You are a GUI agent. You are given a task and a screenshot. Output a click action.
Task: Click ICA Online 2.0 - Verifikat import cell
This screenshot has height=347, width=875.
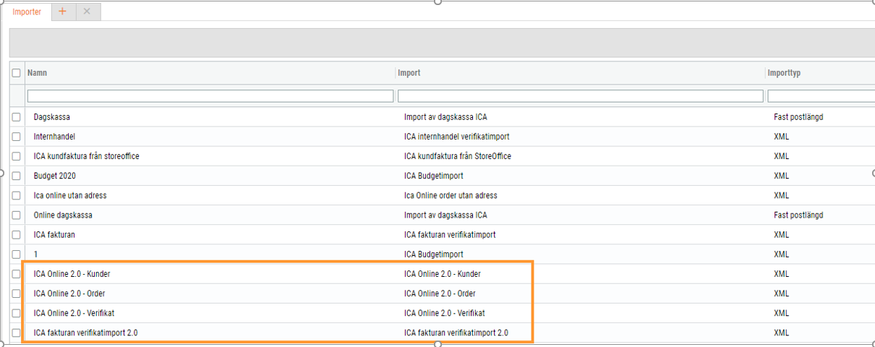pyautogui.click(x=445, y=314)
